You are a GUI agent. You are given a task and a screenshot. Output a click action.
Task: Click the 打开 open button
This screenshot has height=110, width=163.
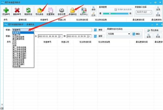coord(94,14)
